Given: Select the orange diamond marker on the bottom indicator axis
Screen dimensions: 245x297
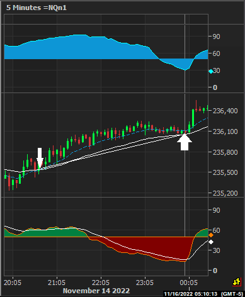Looking at the screenshot, I should [211, 235].
